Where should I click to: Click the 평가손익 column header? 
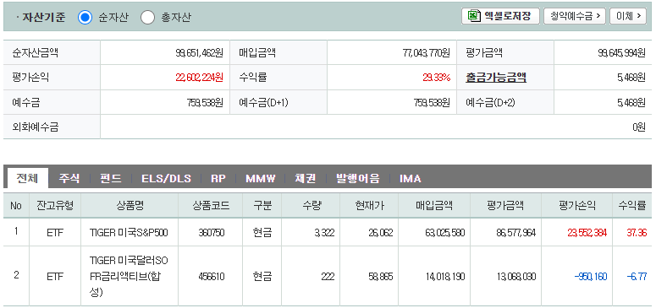[577, 205]
